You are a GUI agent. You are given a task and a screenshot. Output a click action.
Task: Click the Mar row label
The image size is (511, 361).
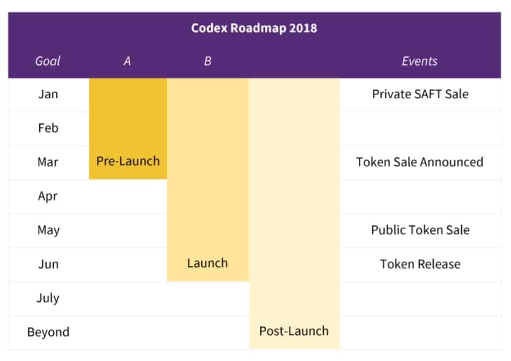pos(48,162)
